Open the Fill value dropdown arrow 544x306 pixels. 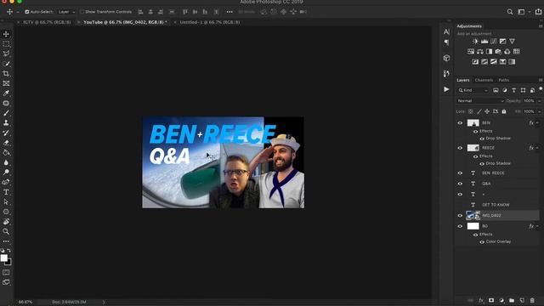tap(540, 111)
